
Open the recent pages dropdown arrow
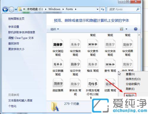(16, 9)
